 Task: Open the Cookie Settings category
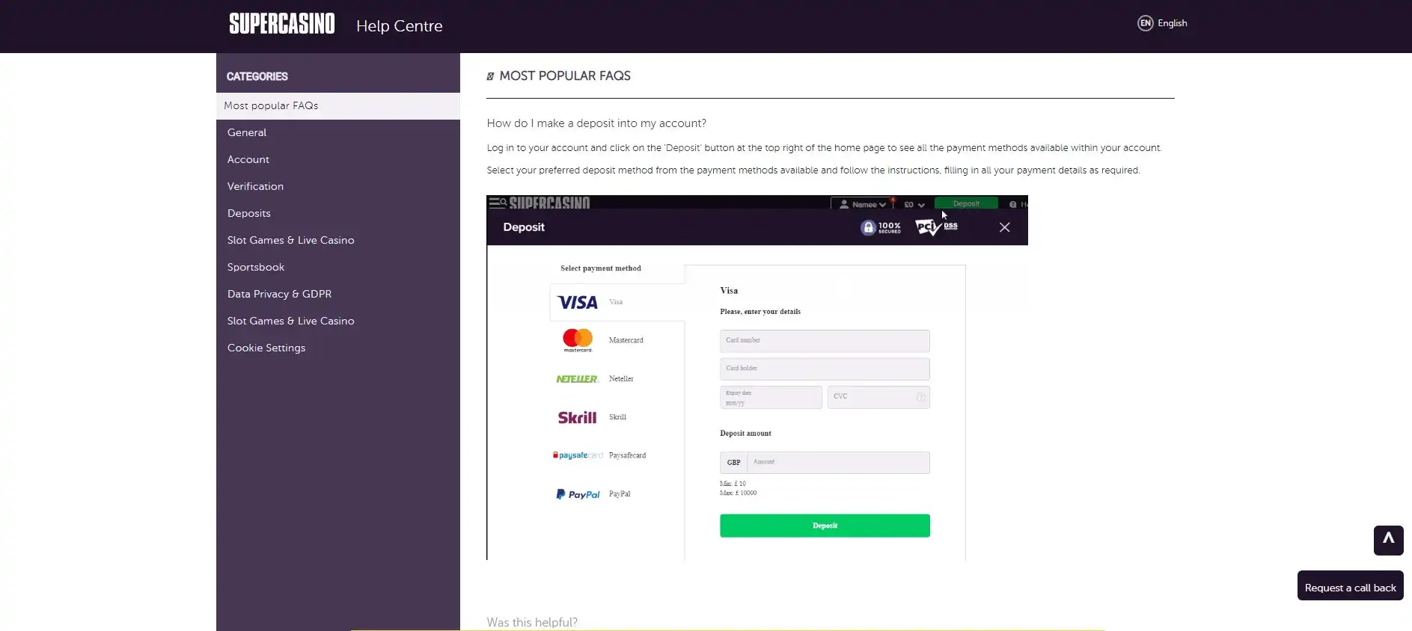coord(338,348)
